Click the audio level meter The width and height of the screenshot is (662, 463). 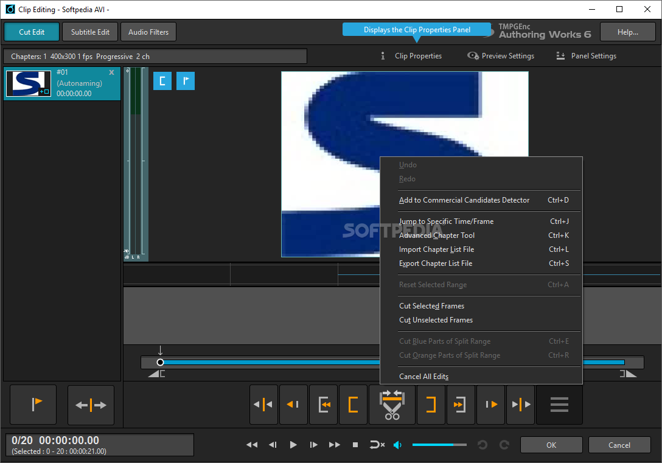136,164
